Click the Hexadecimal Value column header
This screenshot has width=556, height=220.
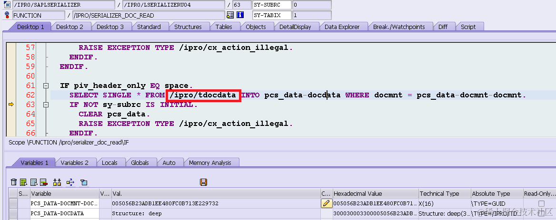click(x=375, y=193)
